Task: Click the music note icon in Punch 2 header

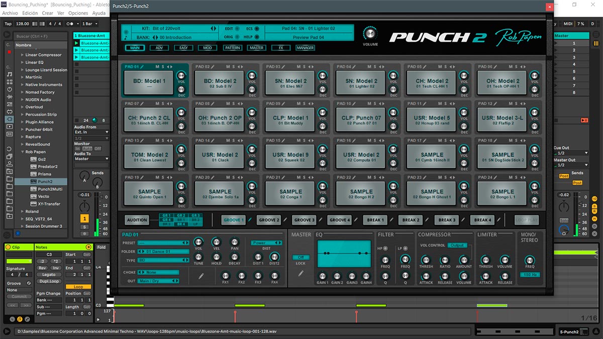Action: pyautogui.click(x=126, y=37)
